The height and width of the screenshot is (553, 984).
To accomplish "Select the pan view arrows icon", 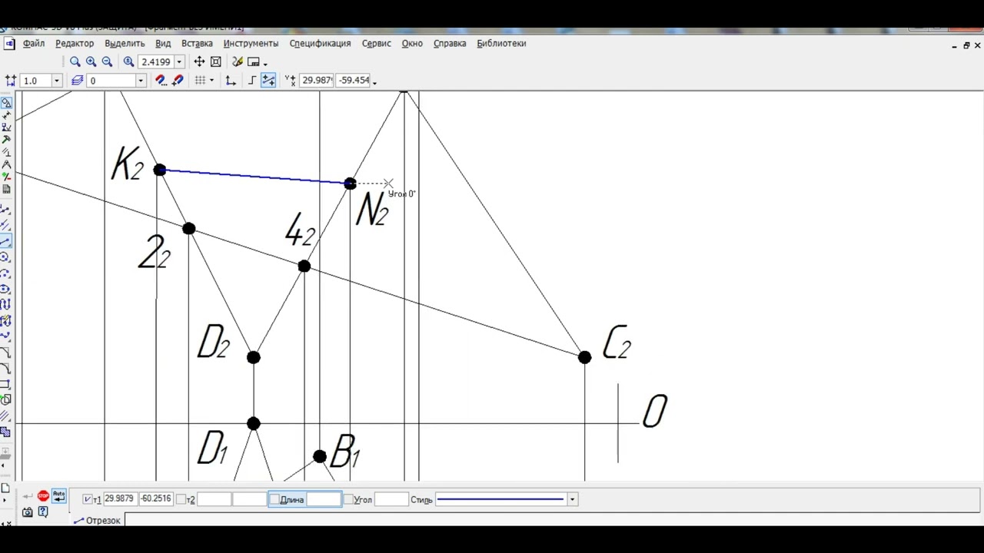I will coord(199,62).
